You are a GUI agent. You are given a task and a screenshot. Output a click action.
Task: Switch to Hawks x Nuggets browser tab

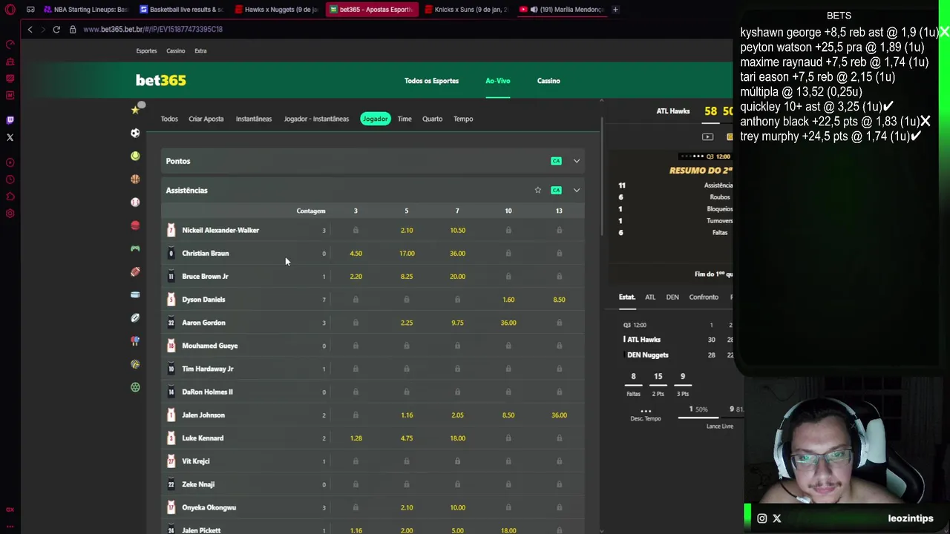[275, 10]
